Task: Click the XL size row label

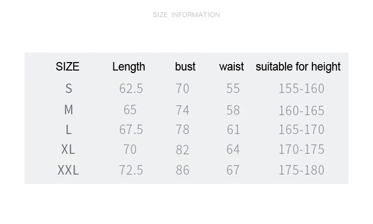Action: click(68, 149)
